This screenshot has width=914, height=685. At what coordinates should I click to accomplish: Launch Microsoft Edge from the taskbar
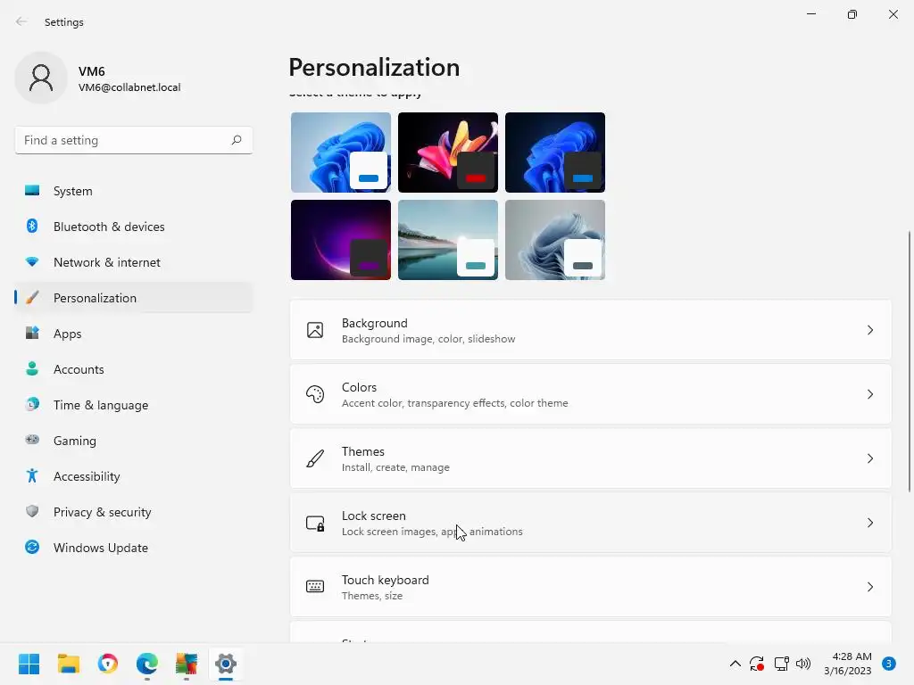click(x=147, y=664)
